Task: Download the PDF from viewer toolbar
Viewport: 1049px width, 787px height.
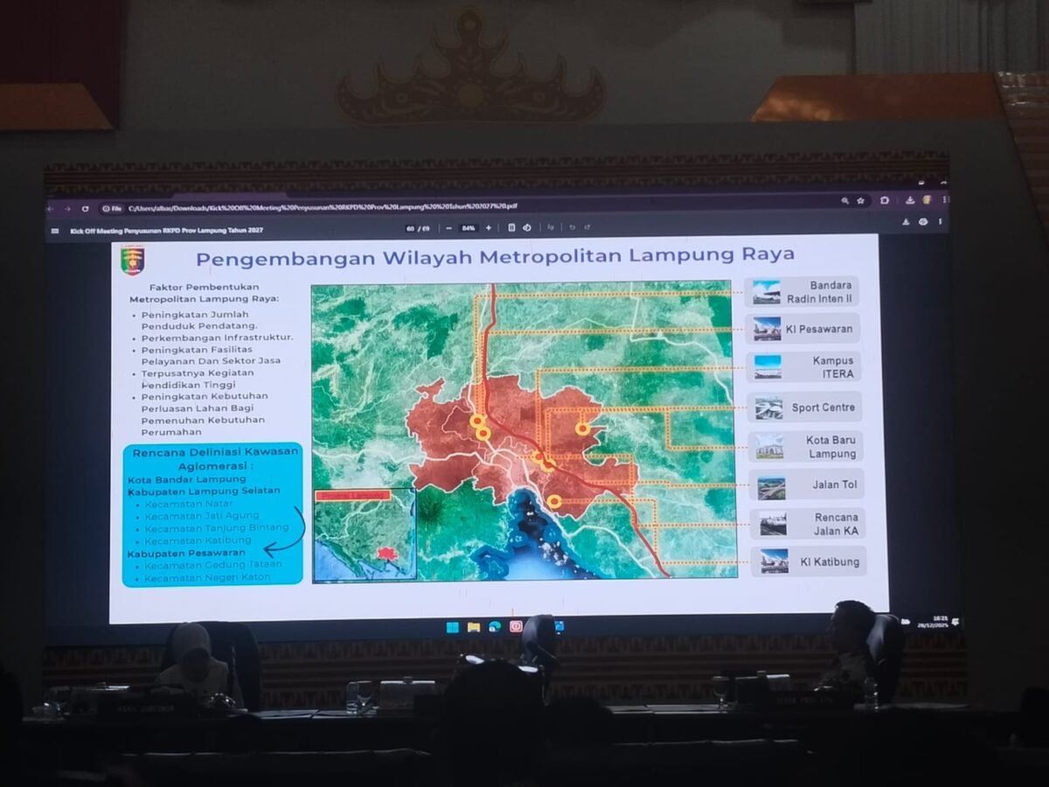Action: (907, 222)
